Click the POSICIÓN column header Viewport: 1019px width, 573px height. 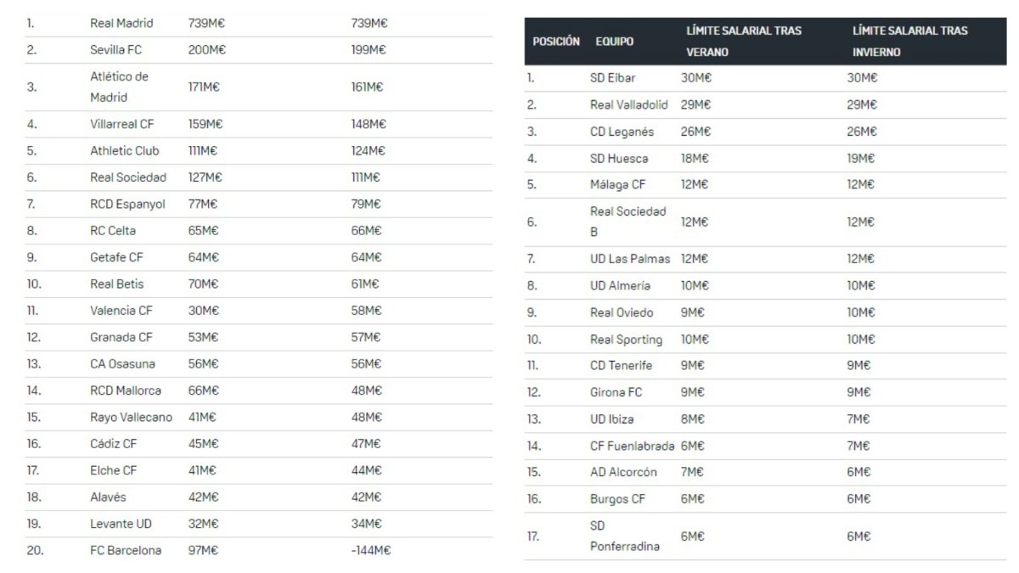(556, 41)
